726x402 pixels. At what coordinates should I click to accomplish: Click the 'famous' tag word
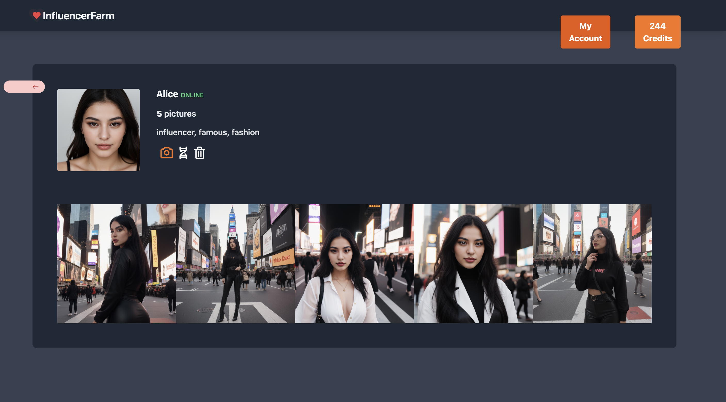(213, 132)
